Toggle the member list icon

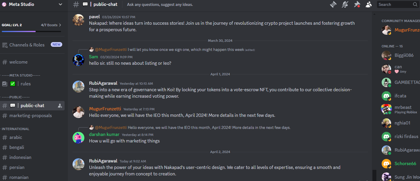tap(369, 4)
